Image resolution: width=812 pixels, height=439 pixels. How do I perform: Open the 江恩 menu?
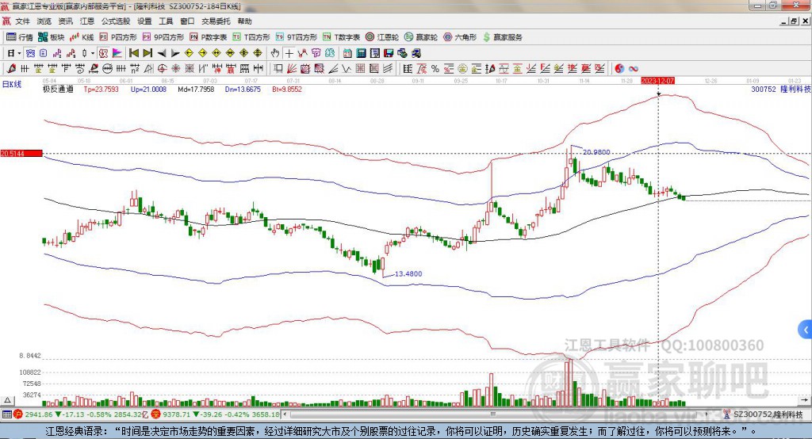pos(87,21)
